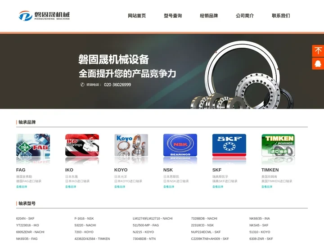Click 美国TIMKEN进口轴承 description text

[x=277, y=181]
